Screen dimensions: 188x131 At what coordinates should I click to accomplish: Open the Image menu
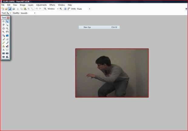(22, 5)
